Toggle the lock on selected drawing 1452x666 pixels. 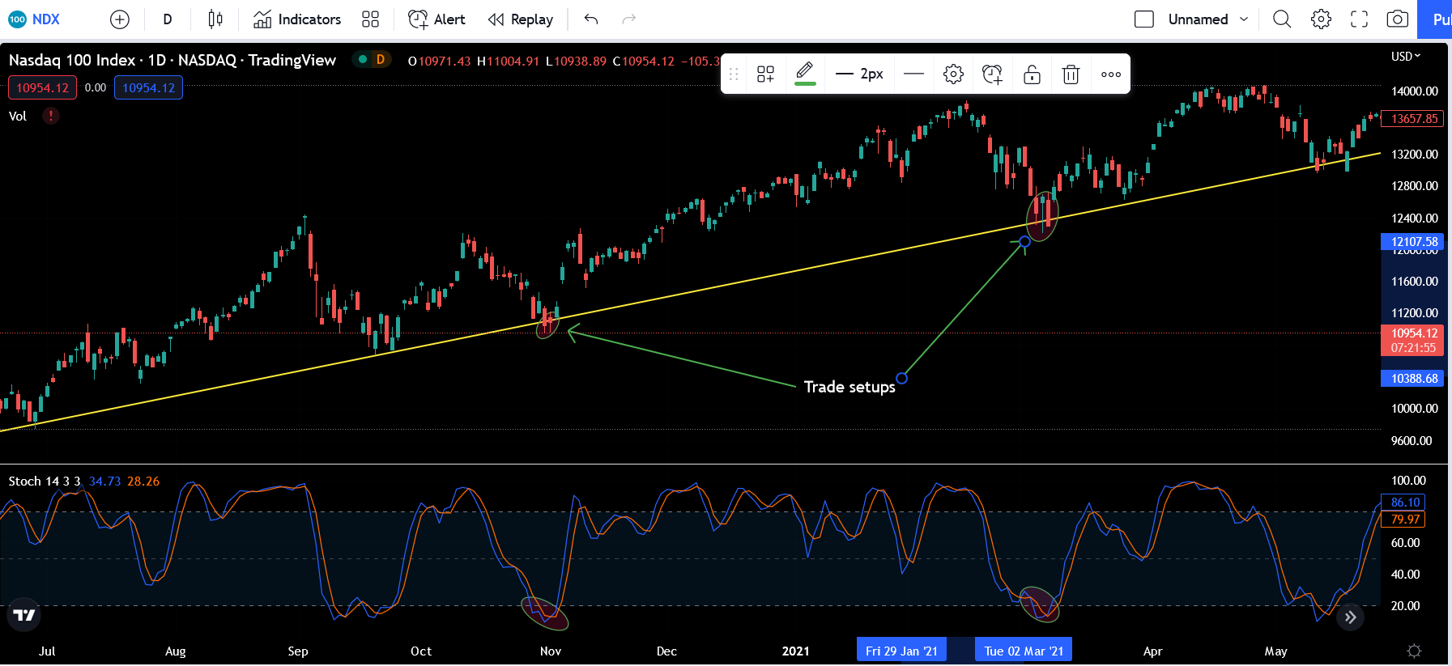pos(1032,74)
